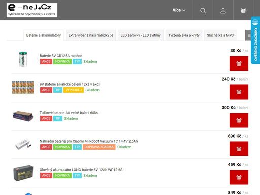Screen dimensions: 260x195
Task: Click 459 Kč price of LONG accumulator
Action: (235, 165)
